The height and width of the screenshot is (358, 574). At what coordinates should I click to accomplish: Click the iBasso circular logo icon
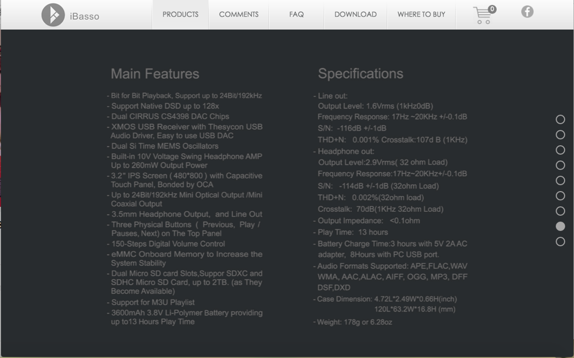(x=53, y=15)
